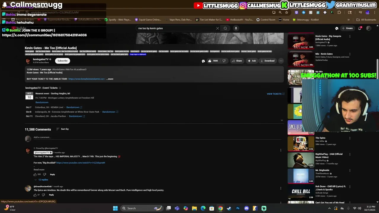Open littlesmugg - KickBot bookmark
The width and height of the screenshot is (379, 213).
pos(306,20)
